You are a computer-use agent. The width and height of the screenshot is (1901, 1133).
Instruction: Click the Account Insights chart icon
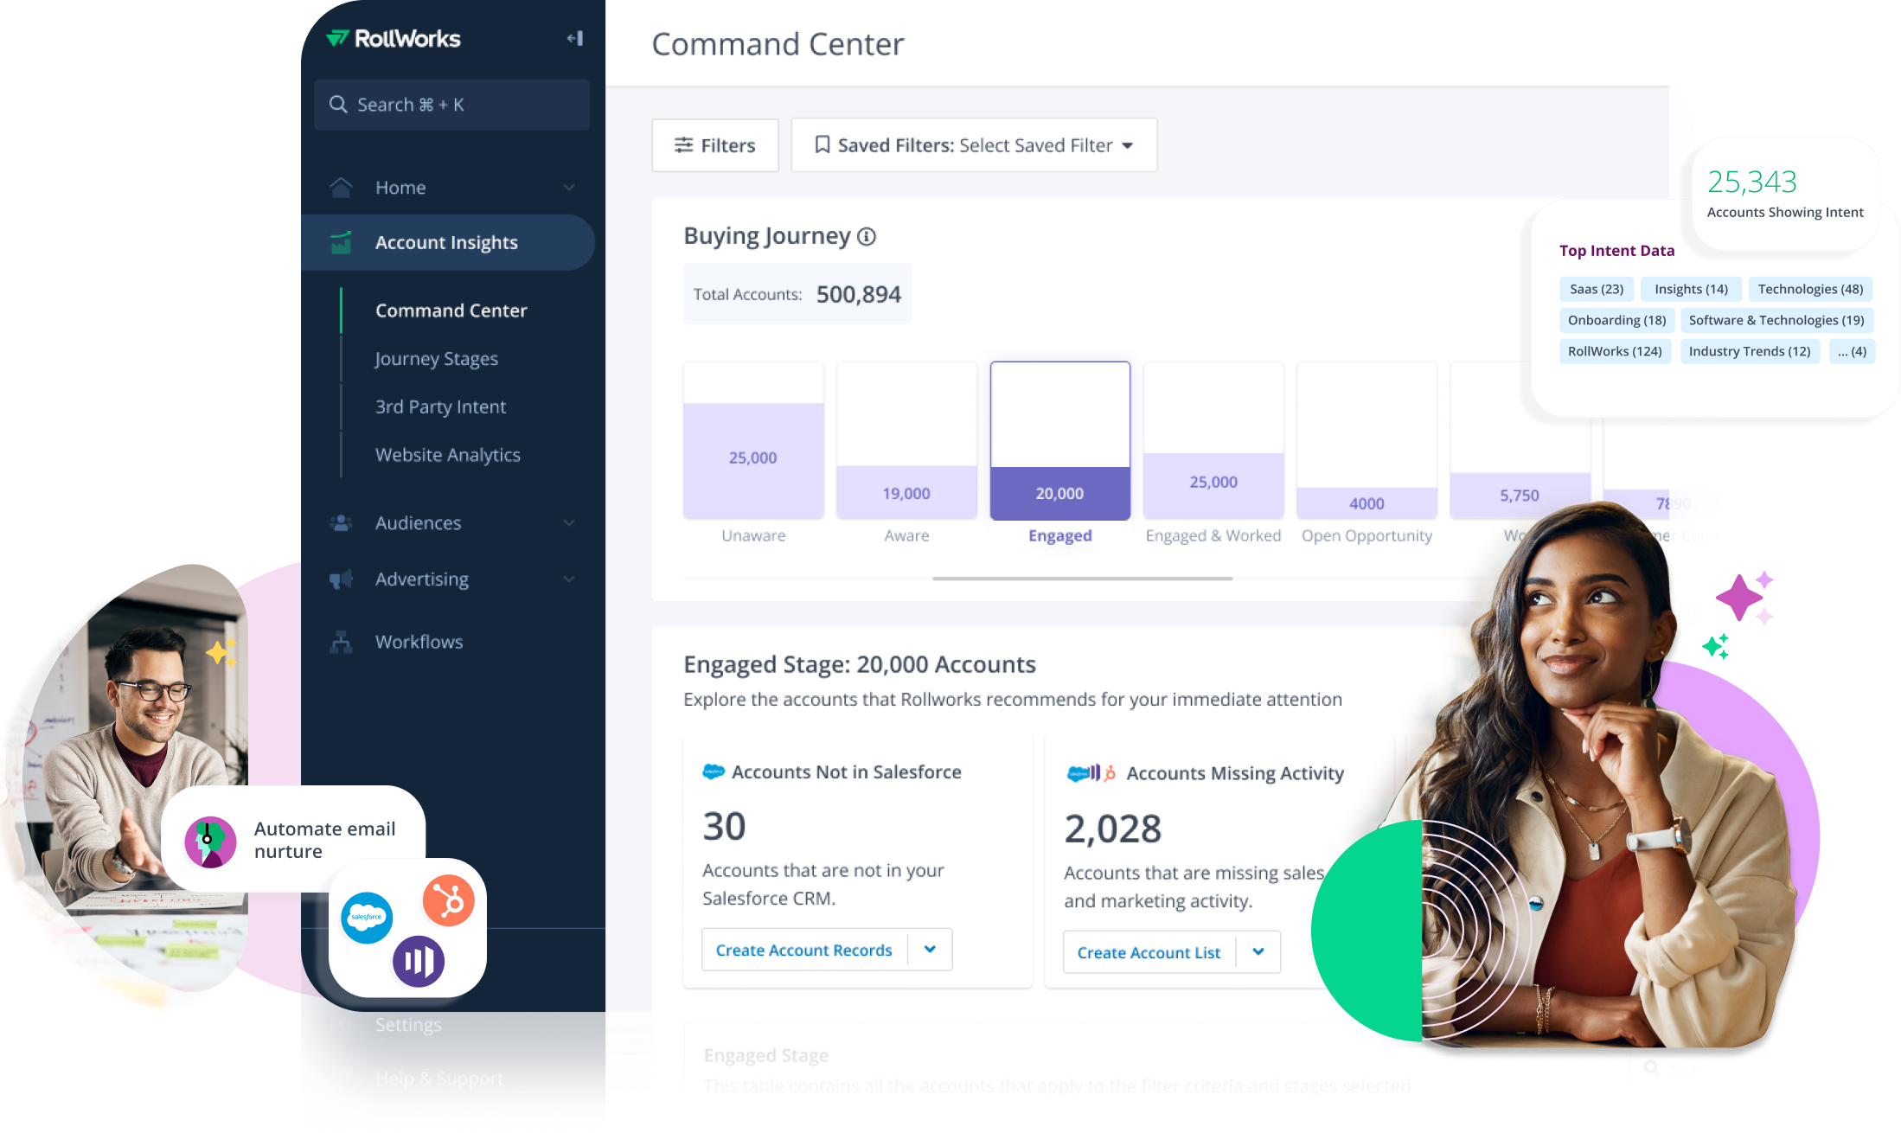(342, 242)
